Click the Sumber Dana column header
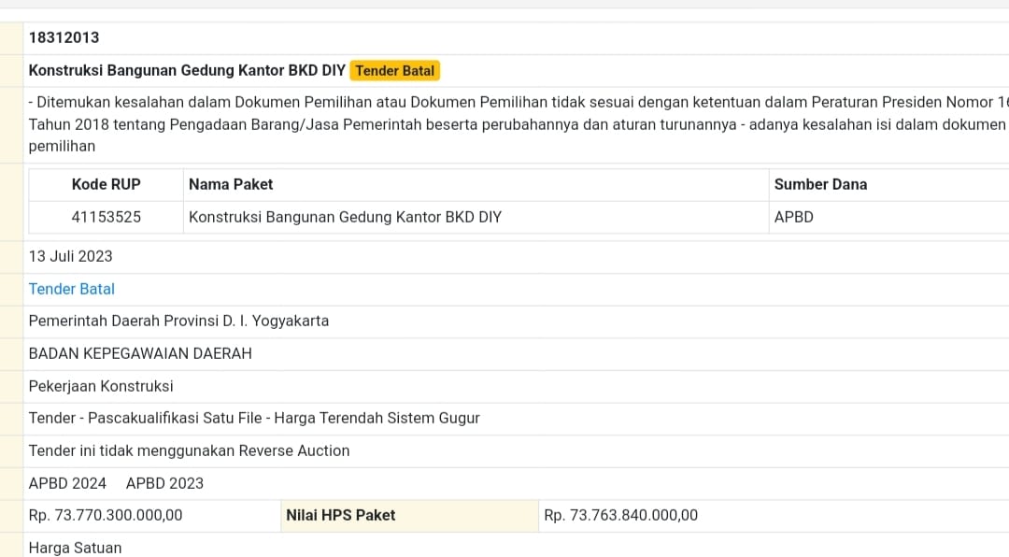1009x557 pixels. click(x=820, y=184)
